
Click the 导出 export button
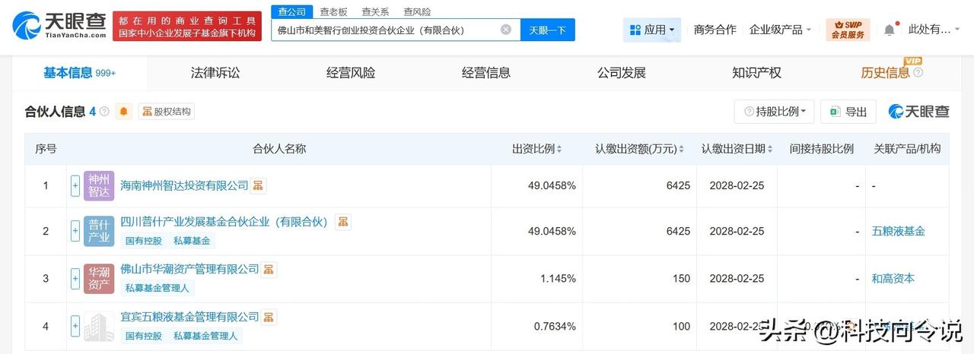[x=848, y=112]
